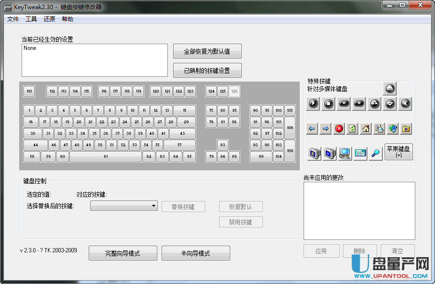This screenshot has height=284, width=435.
Task: Choose the search magnifier key icon
Action: [376, 153]
